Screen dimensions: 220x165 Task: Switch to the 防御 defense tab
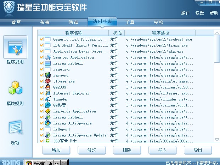[x=73, y=22]
